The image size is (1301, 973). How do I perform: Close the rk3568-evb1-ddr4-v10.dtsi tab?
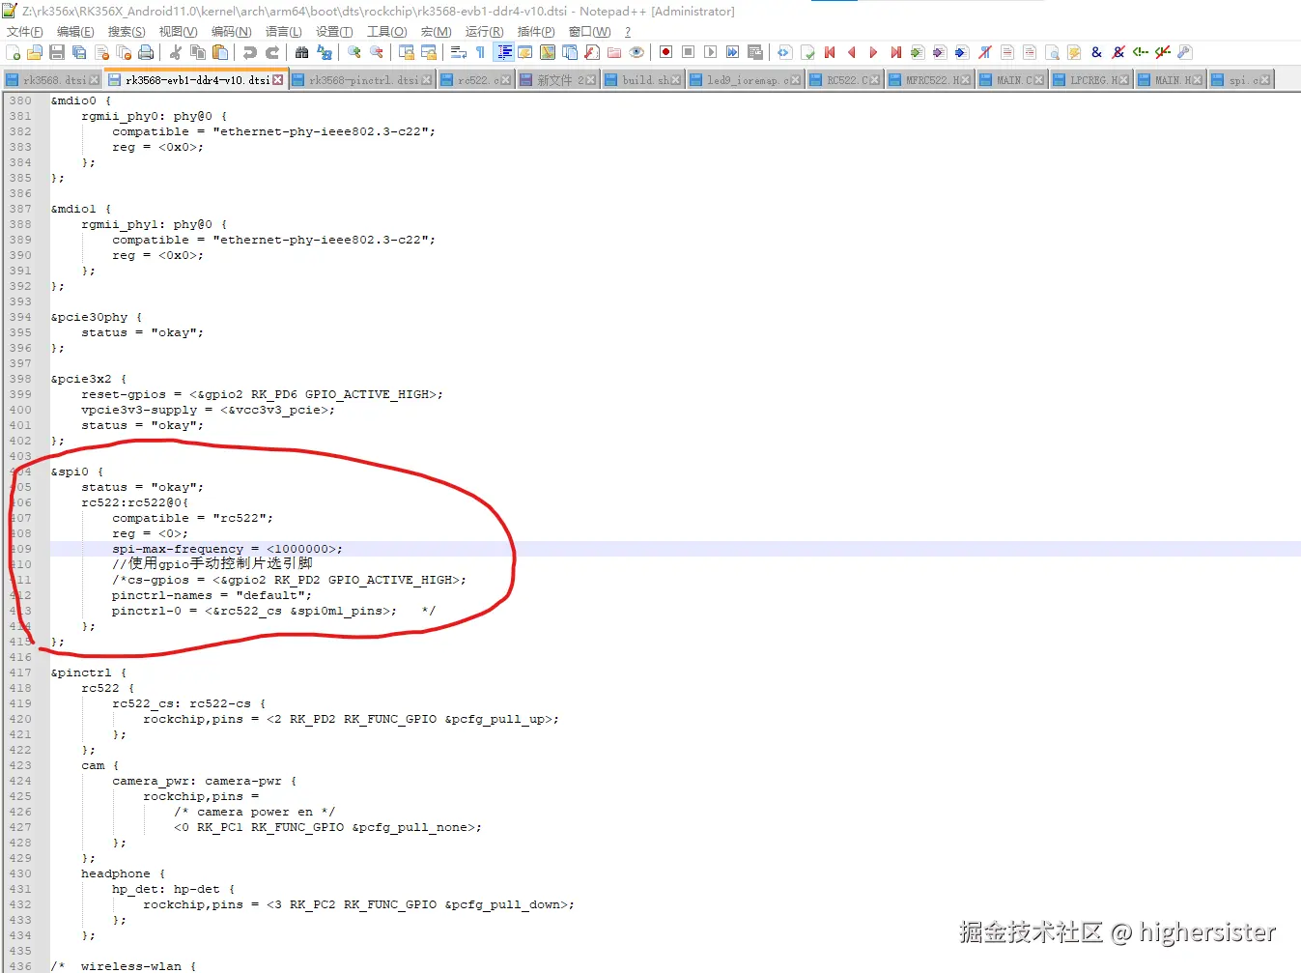tap(278, 80)
